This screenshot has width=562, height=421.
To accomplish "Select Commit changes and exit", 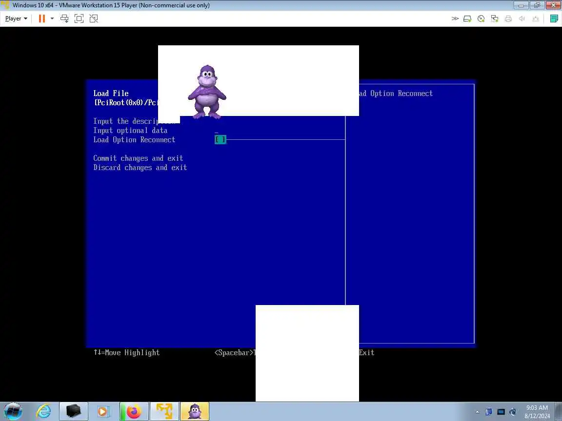I will [139, 158].
